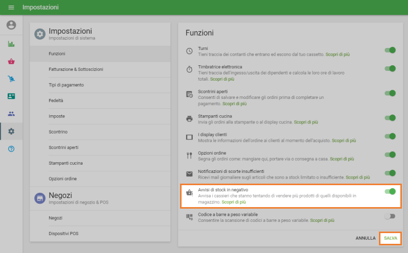The height and width of the screenshot is (253, 408).
Task: Disable the Turni toggle
Action: pos(390,50)
